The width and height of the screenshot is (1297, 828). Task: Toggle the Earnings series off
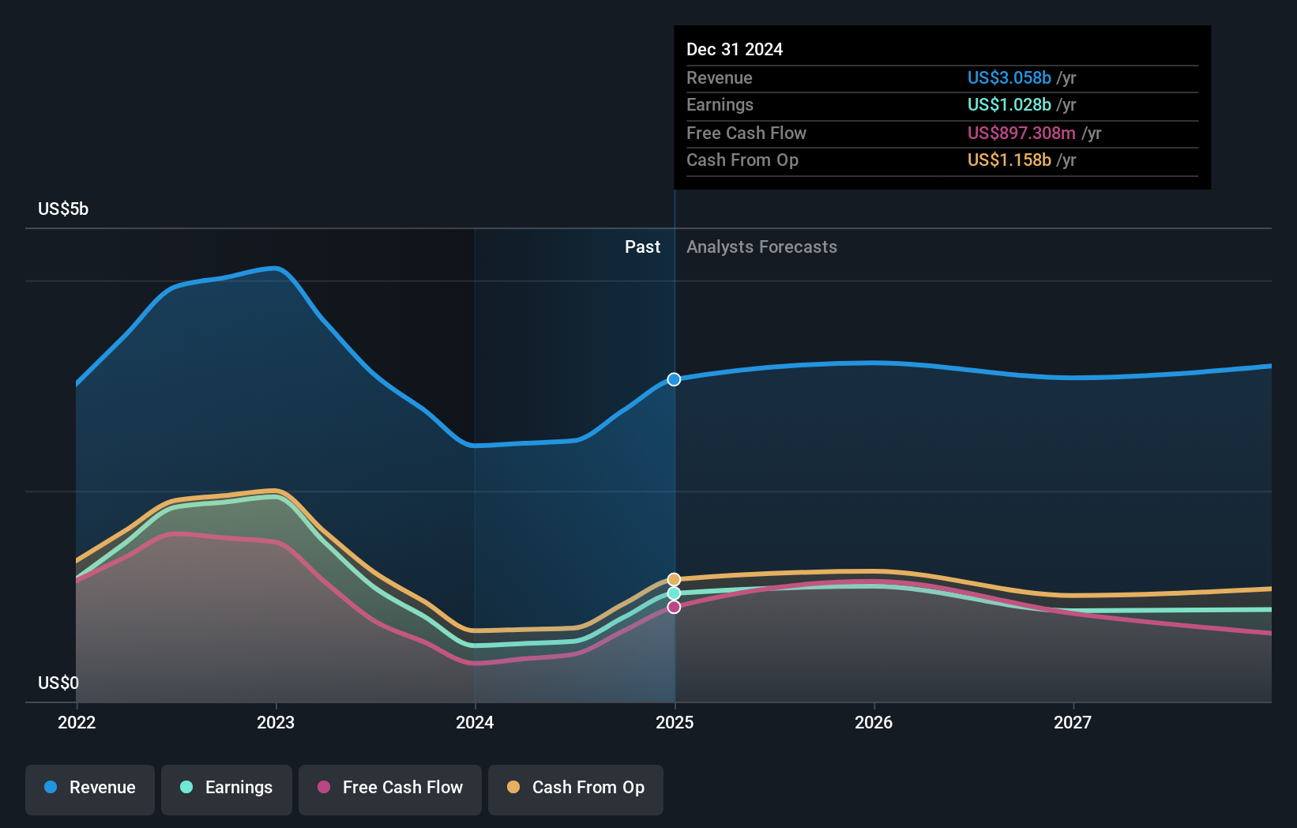(x=227, y=788)
